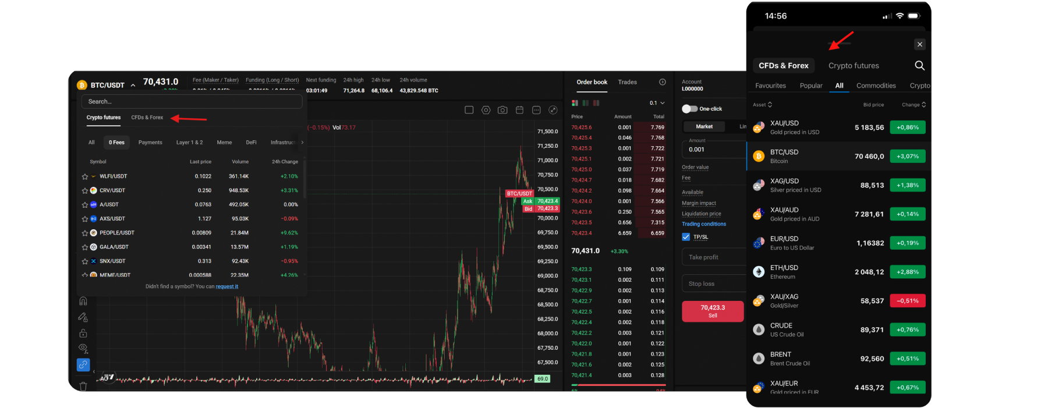
Task: Click the ellipsis message icon above chart
Action: 537,110
